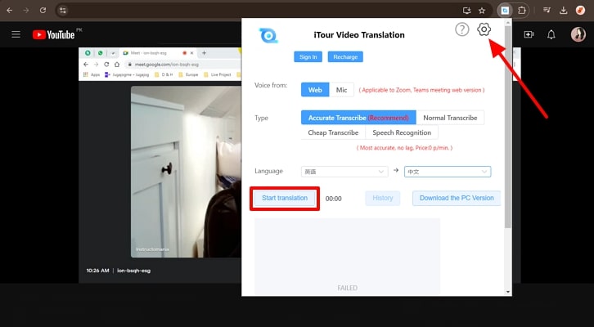Click the help question mark icon
The image size is (594, 327).
461,29
